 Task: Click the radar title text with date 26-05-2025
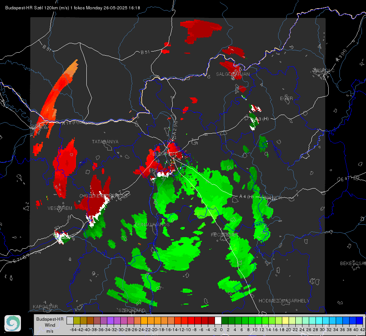pos(73,8)
